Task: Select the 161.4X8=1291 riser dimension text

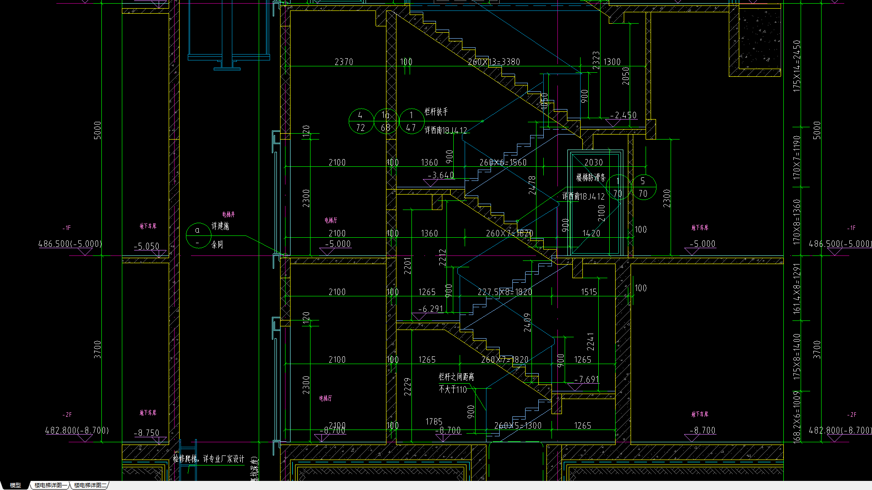Action: click(797, 289)
